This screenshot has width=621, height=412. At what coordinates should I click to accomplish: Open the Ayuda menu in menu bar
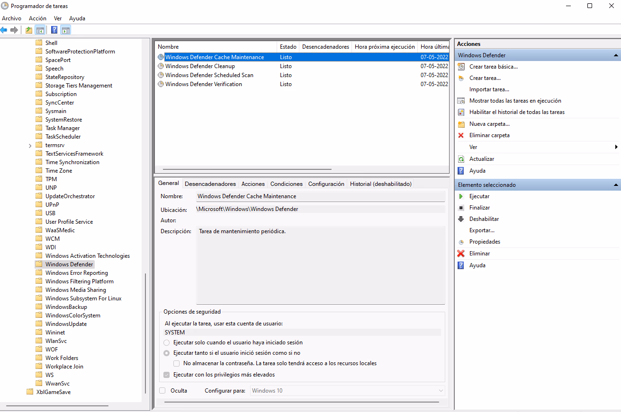pyautogui.click(x=77, y=18)
